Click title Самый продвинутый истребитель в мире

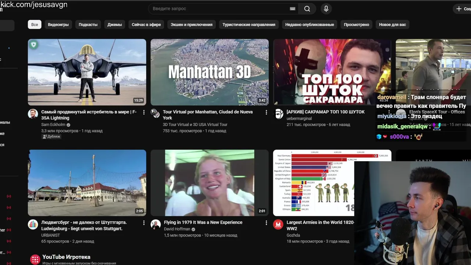pyautogui.click(x=89, y=115)
